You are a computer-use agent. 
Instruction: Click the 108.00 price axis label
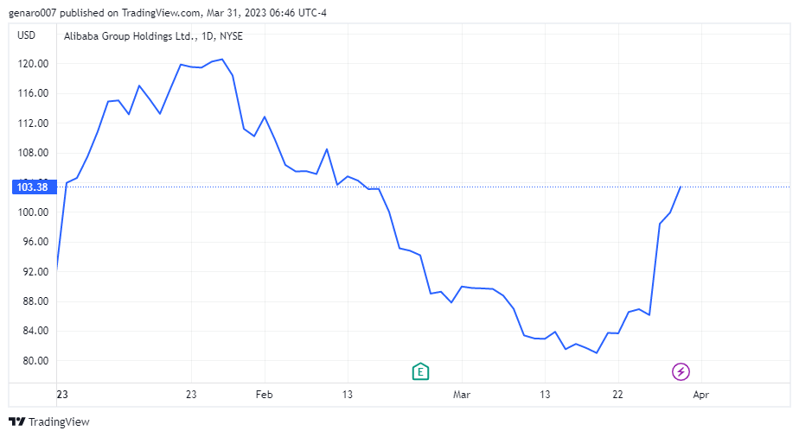33,153
